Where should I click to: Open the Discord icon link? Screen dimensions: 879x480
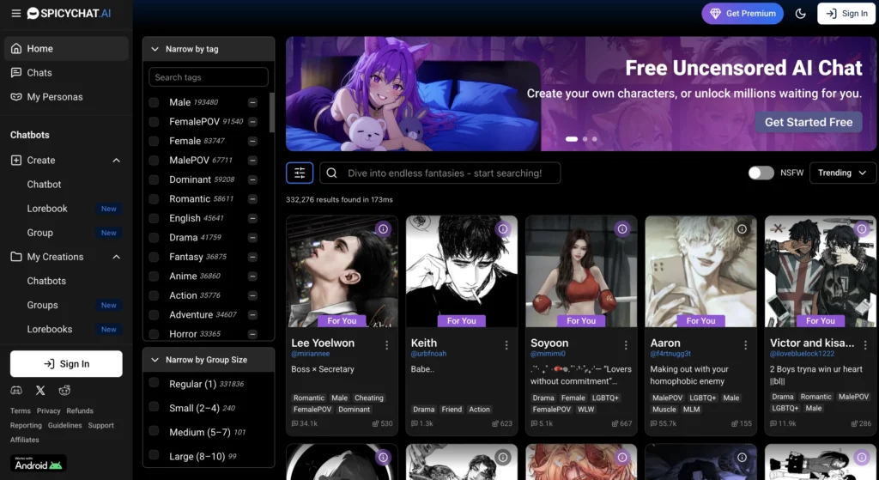point(16,391)
